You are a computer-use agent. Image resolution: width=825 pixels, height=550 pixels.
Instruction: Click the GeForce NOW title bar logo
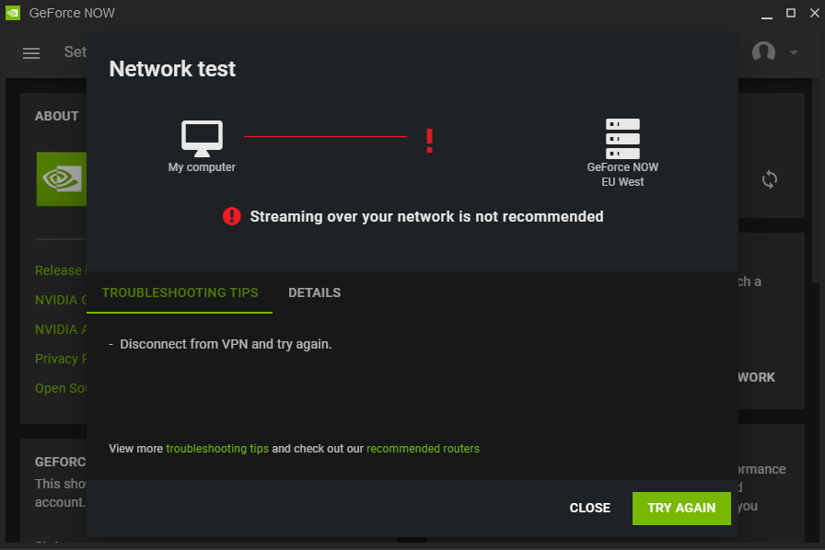13,14
